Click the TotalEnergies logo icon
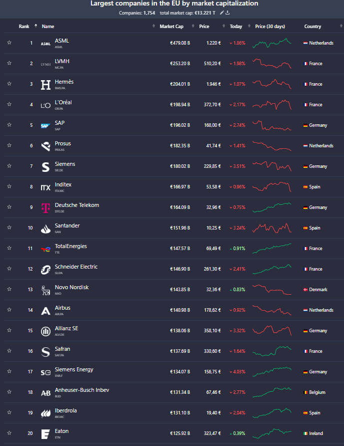The height and width of the screenshot is (446, 344). [45, 249]
